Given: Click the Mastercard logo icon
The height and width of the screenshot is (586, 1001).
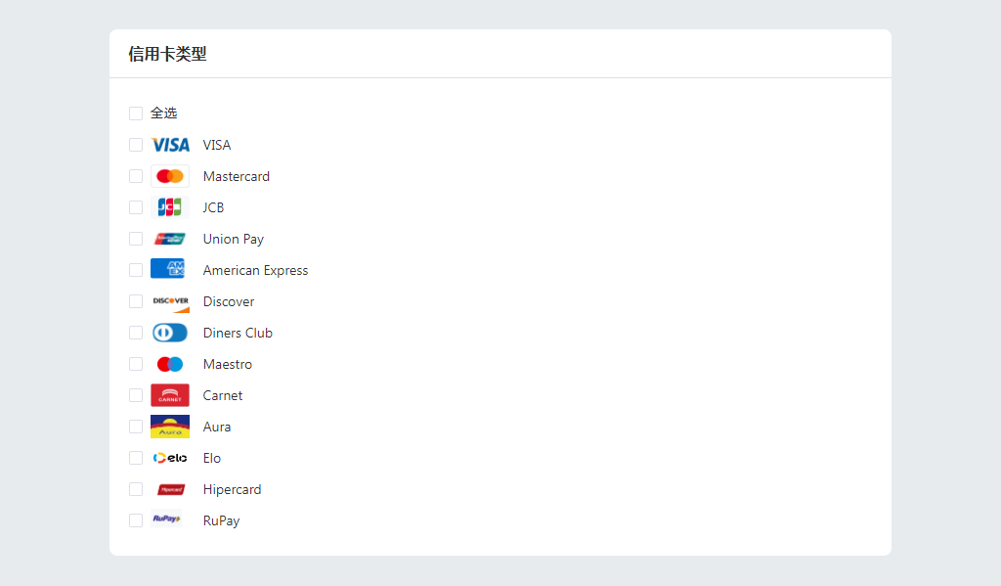Looking at the screenshot, I should click(170, 176).
